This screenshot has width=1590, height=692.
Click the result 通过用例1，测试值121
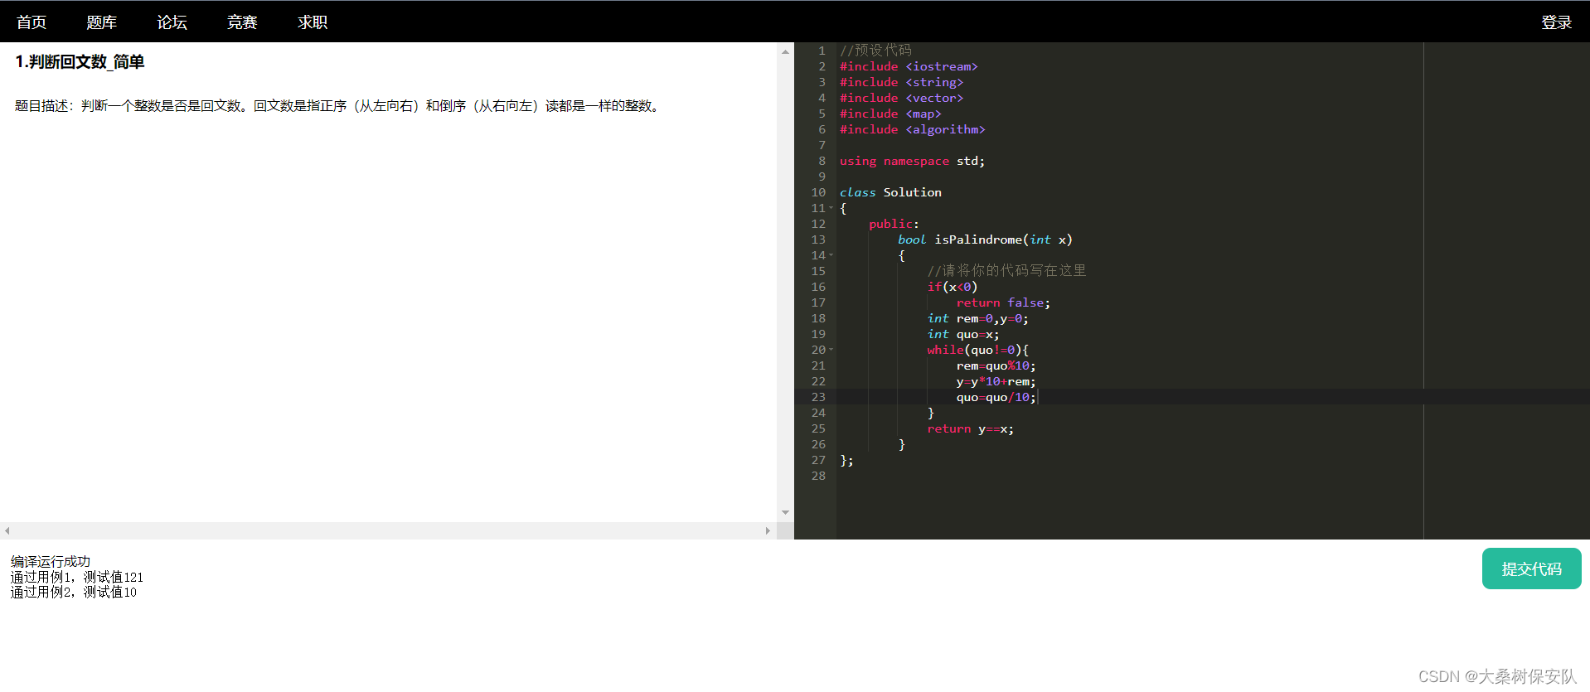[77, 577]
